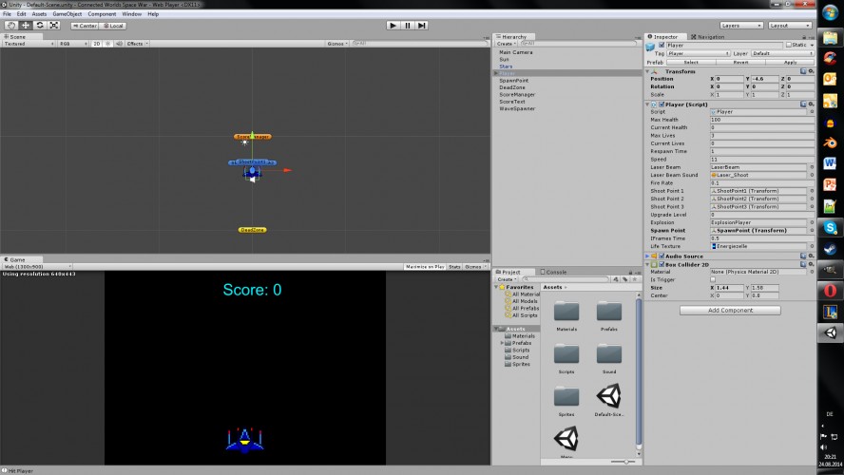Open Player (Script) gear menu
The height and width of the screenshot is (475, 844).
point(811,104)
